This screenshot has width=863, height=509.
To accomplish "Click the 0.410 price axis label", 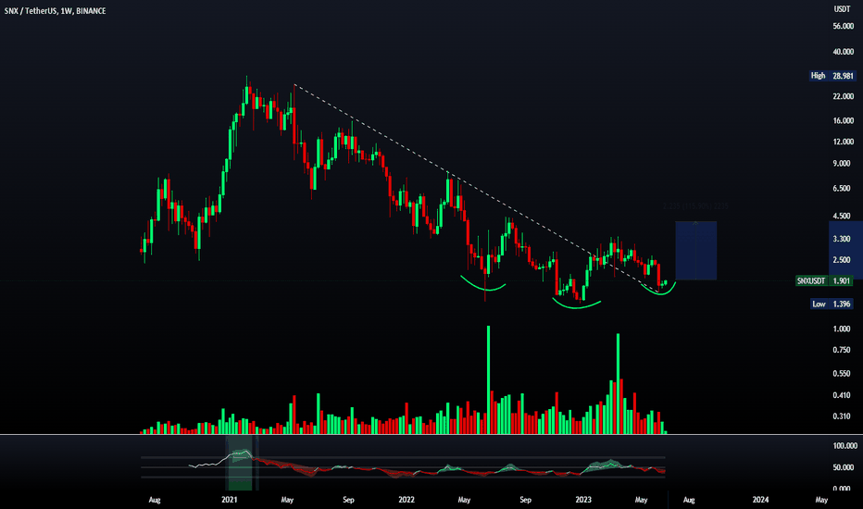I will tap(842, 394).
